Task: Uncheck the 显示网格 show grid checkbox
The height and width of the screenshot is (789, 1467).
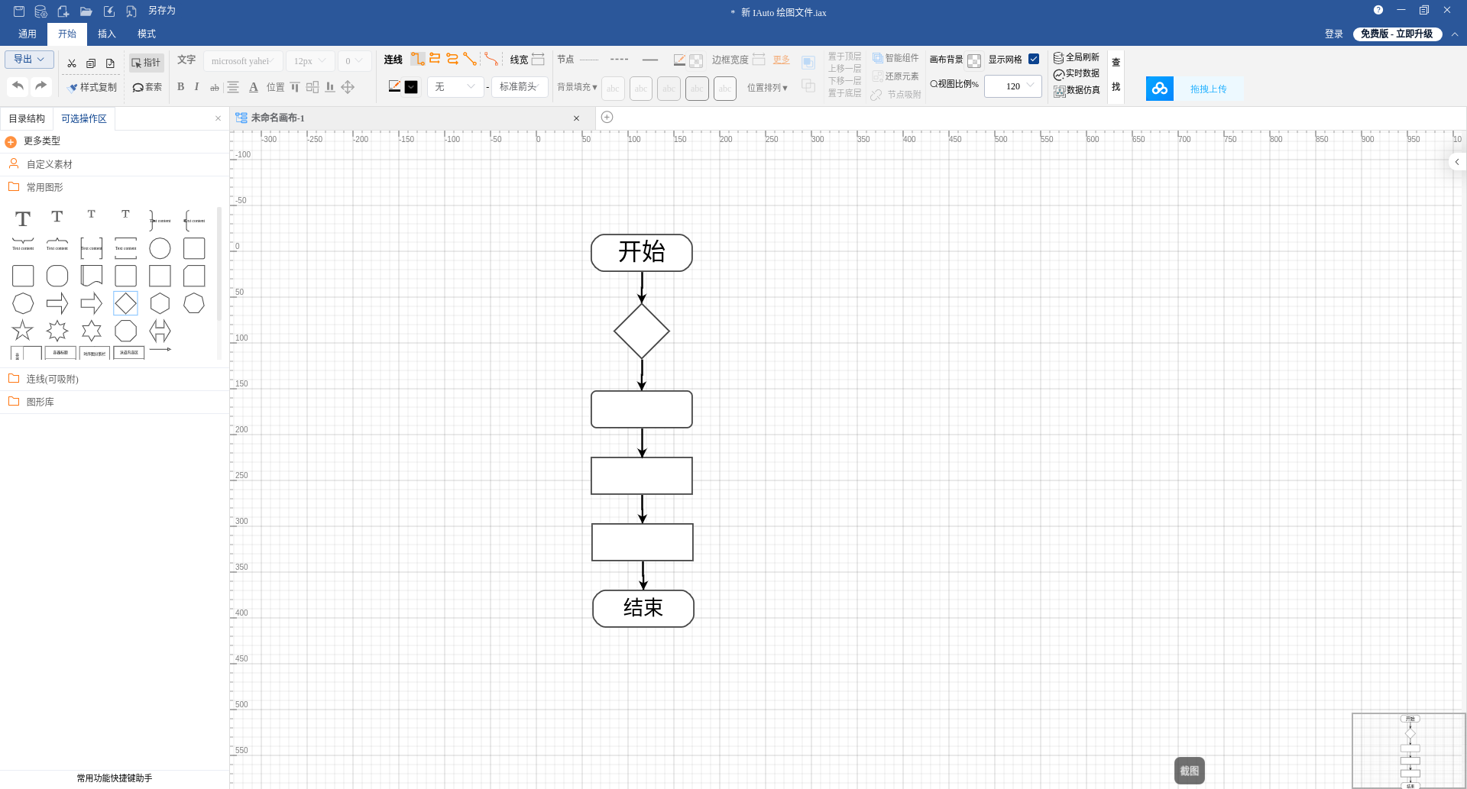Action: 1034,60
